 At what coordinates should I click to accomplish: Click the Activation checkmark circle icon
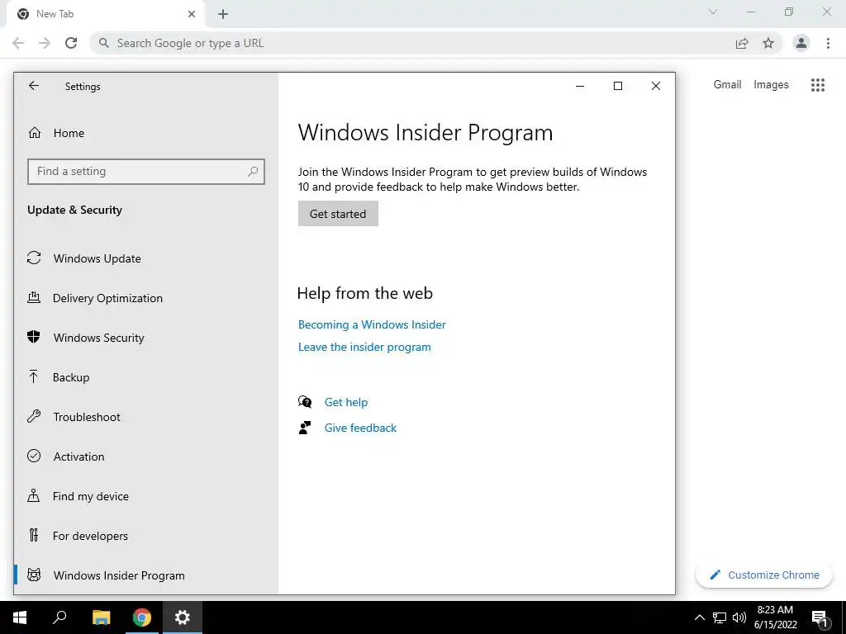point(34,456)
